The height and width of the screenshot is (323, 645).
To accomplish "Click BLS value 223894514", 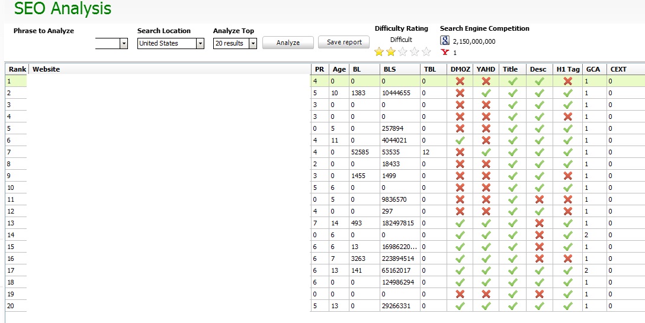I will 398,259.
